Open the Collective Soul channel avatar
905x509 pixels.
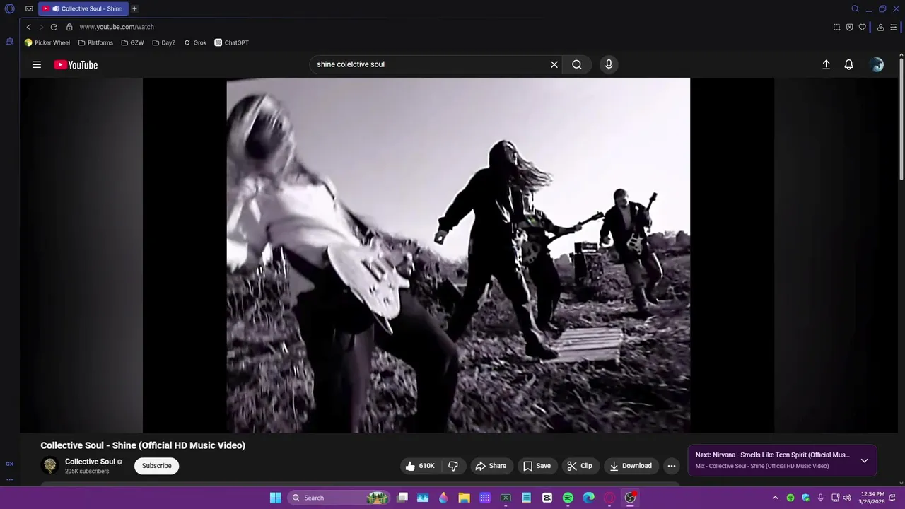point(50,465)
